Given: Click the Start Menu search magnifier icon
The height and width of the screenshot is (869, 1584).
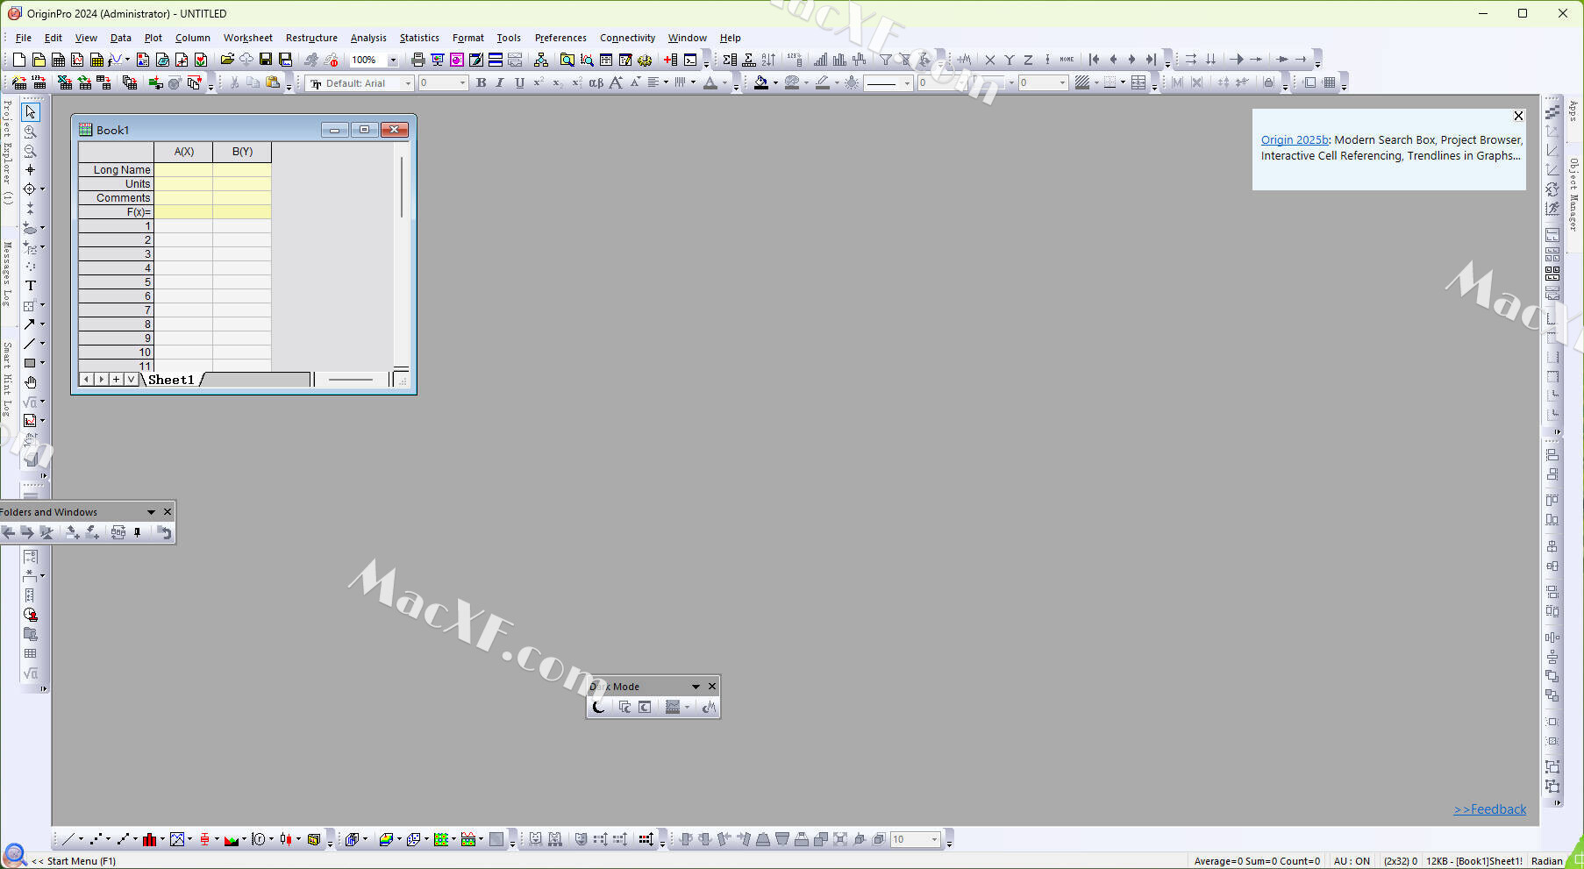Looking at the screenshot, I should click(14, 853).
